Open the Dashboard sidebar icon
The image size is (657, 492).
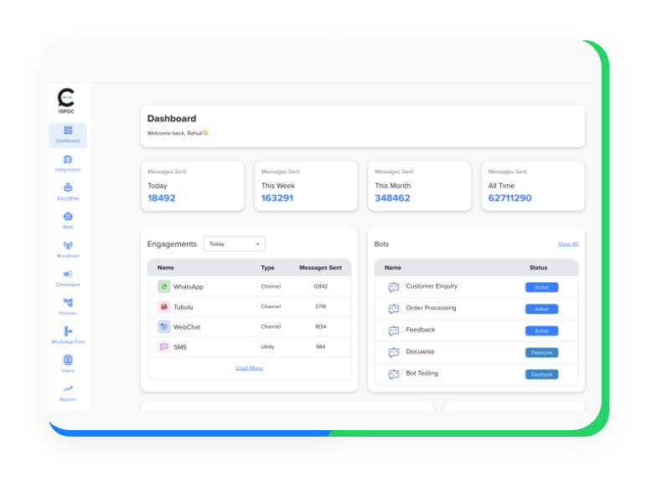68,131
